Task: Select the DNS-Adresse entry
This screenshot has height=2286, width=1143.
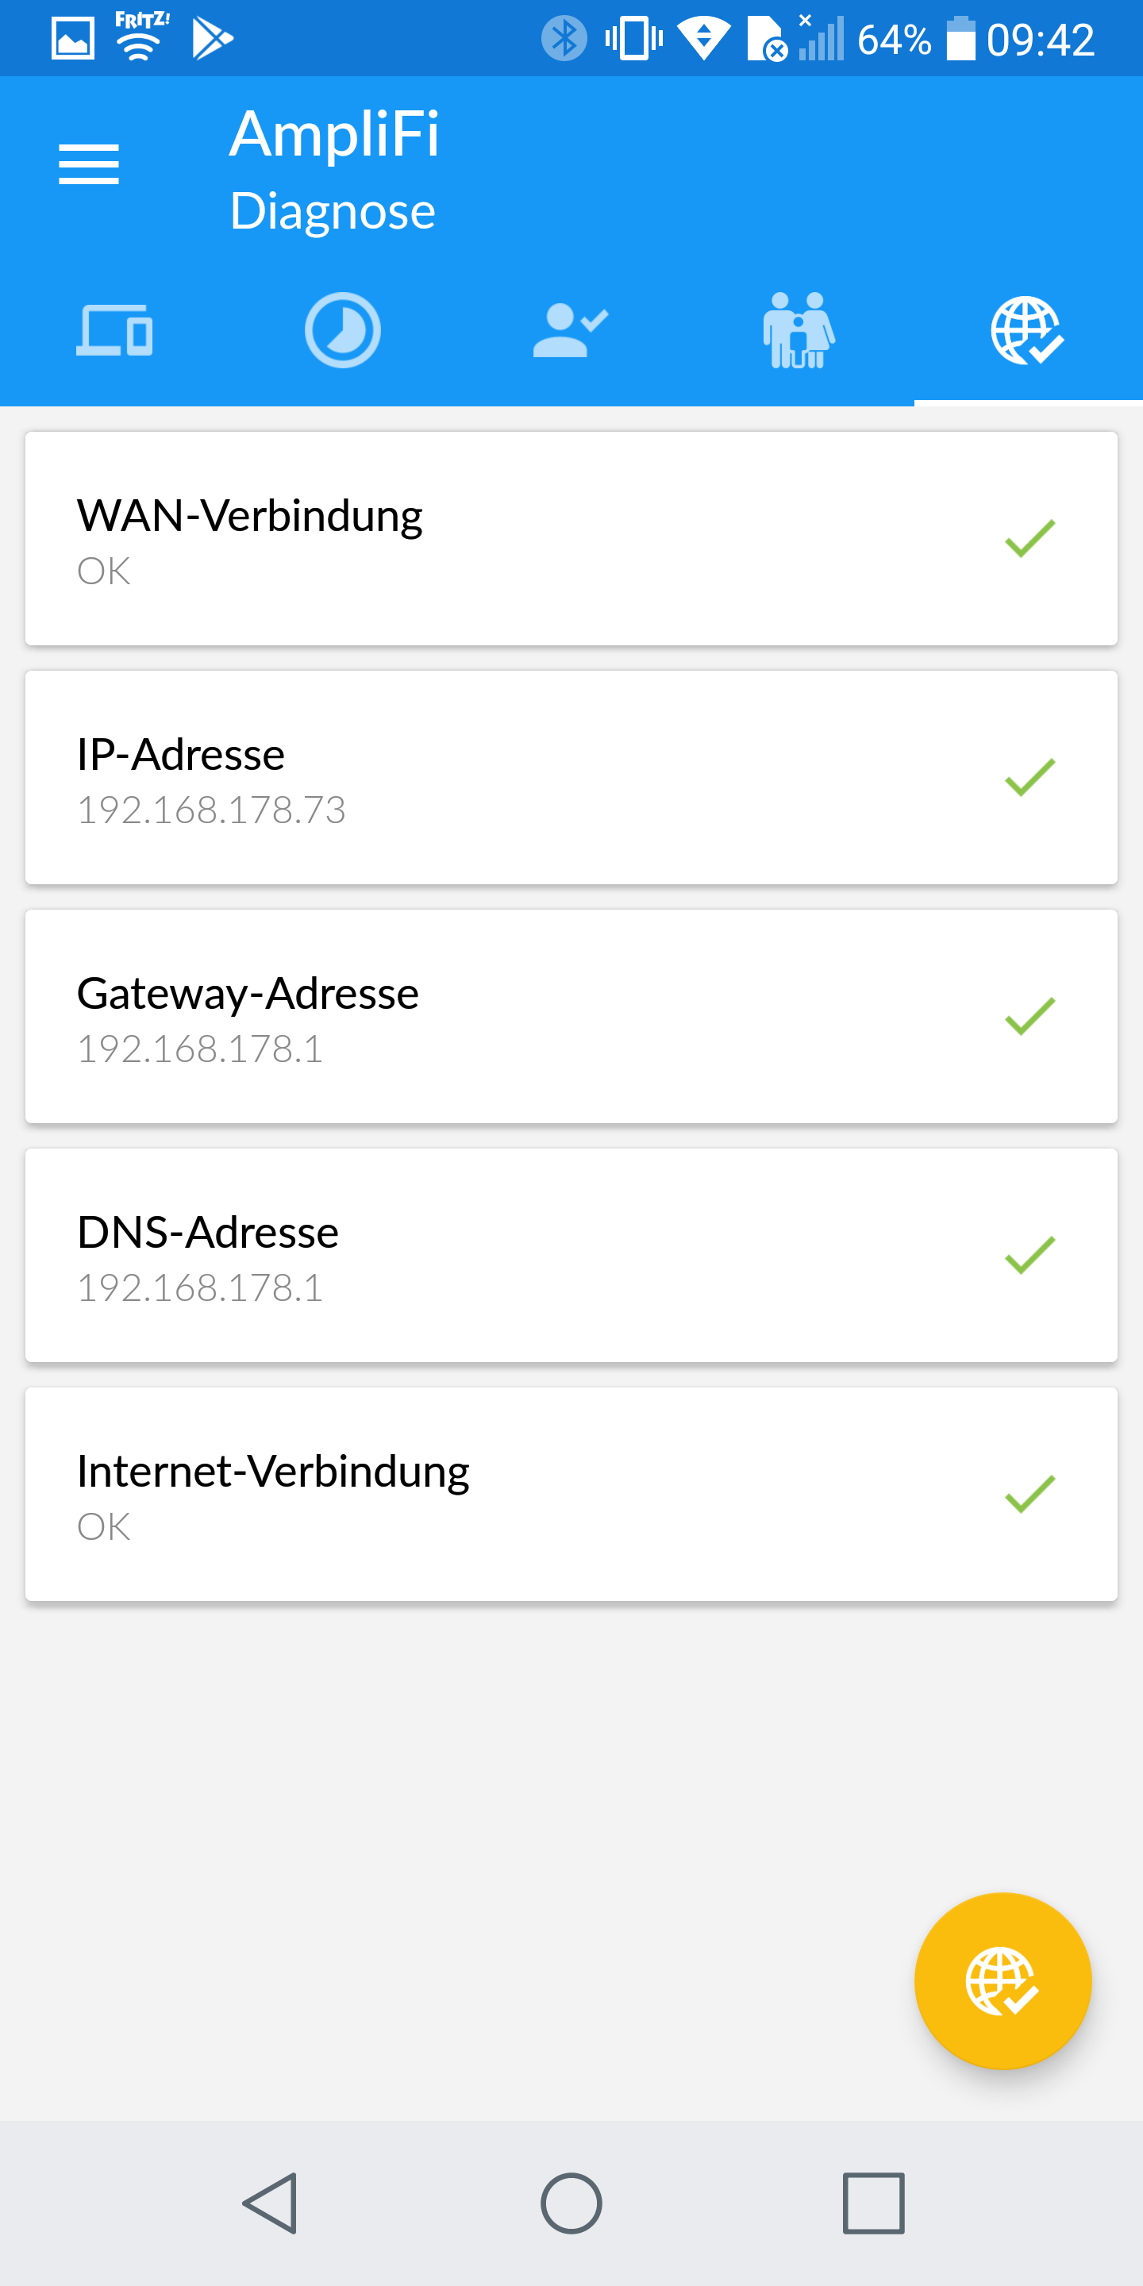Action: 533,1255
